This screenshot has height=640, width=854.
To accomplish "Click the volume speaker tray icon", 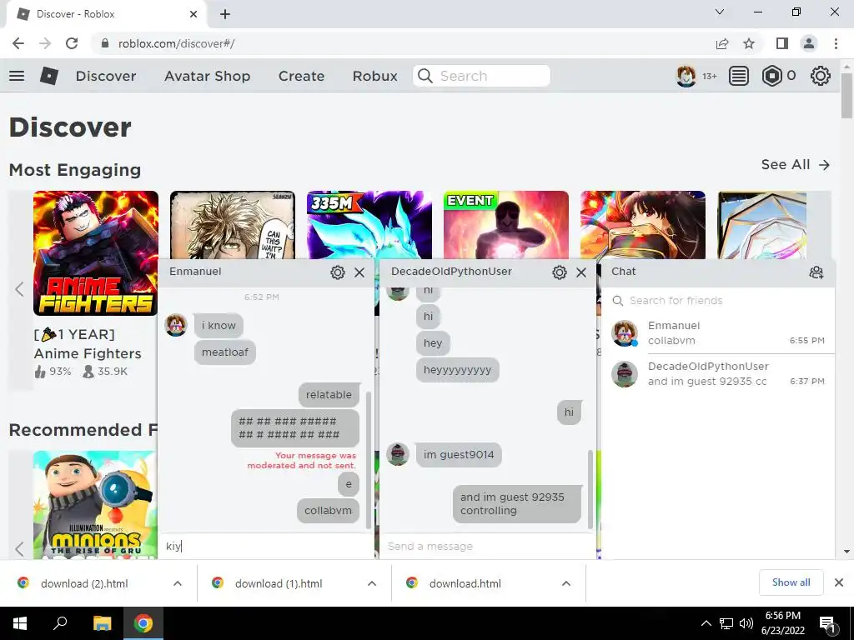I will (746, 623).
